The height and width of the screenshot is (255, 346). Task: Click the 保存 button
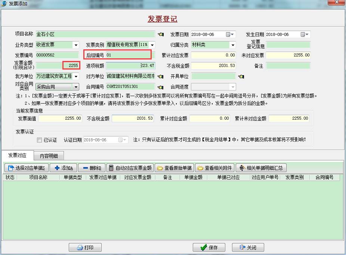point(209,248)
